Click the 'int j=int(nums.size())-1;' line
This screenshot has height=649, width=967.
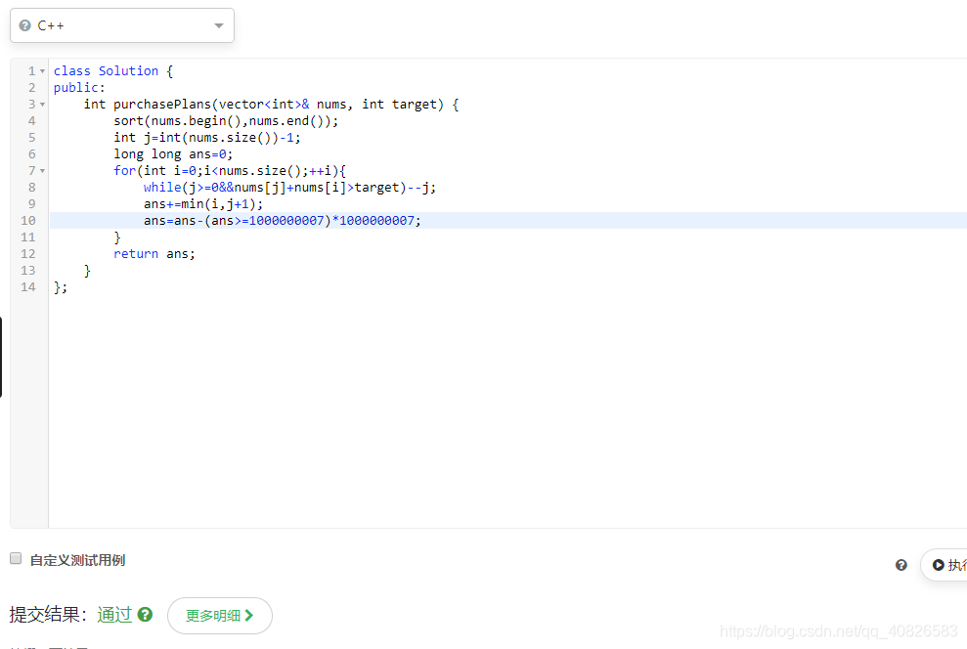coord(207,138)
